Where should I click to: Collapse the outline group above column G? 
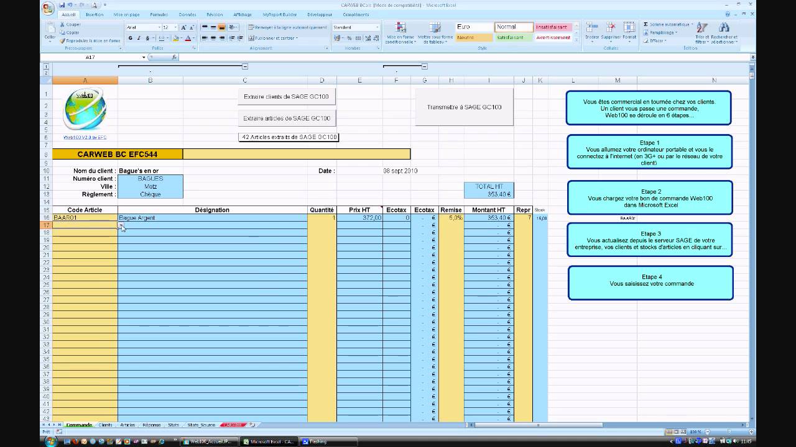(x=424, y=66)
